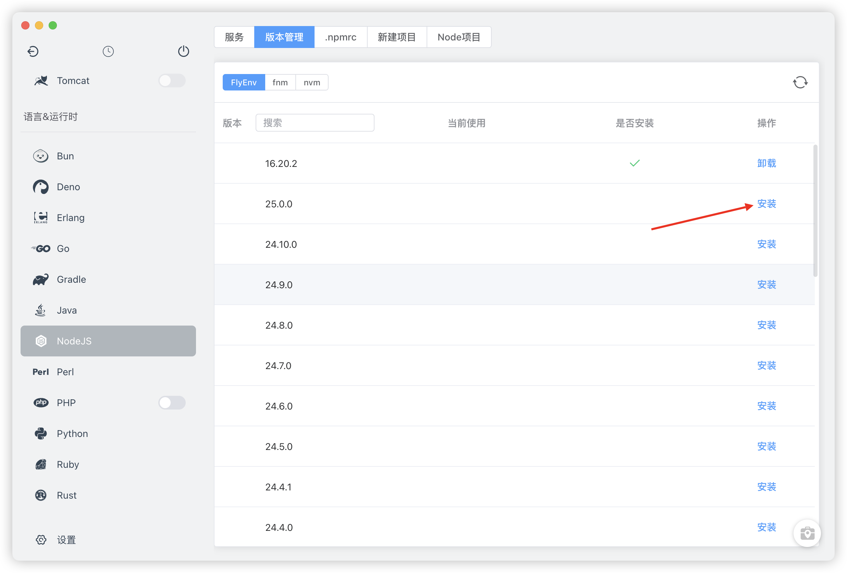Click the refresh version list icon
The width and height of the screenshot is (847, 573).
[800, 82]
